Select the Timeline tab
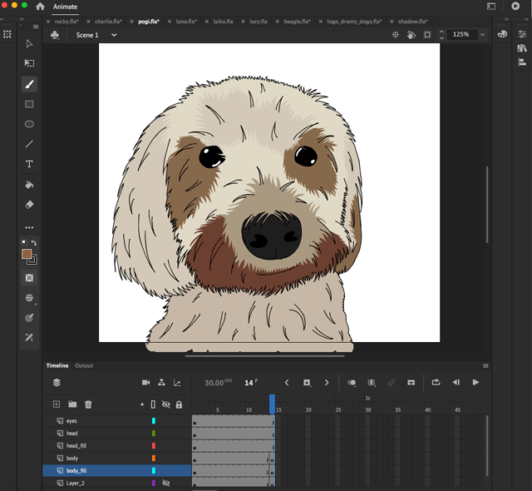The image size is (532, 491). click(x=57, y=365)
